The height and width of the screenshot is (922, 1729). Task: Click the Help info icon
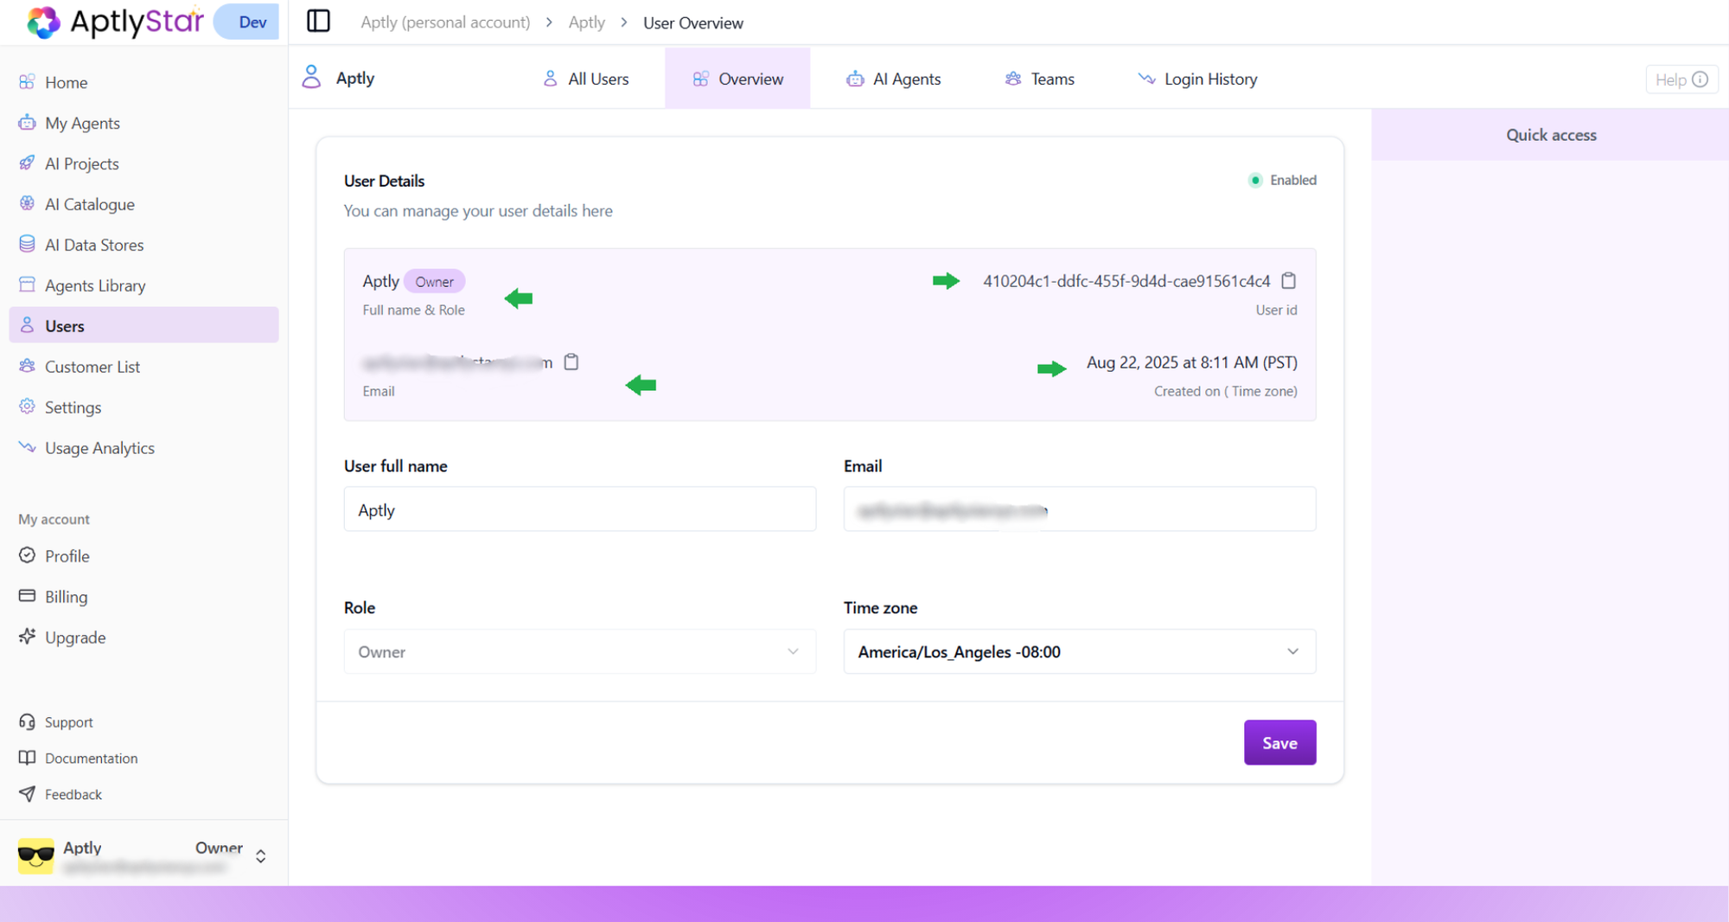1700,80
